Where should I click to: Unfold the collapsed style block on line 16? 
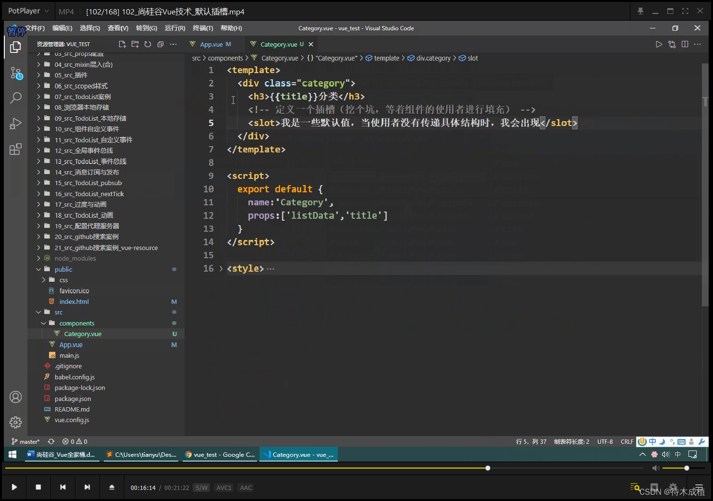[x=221, y=269]
